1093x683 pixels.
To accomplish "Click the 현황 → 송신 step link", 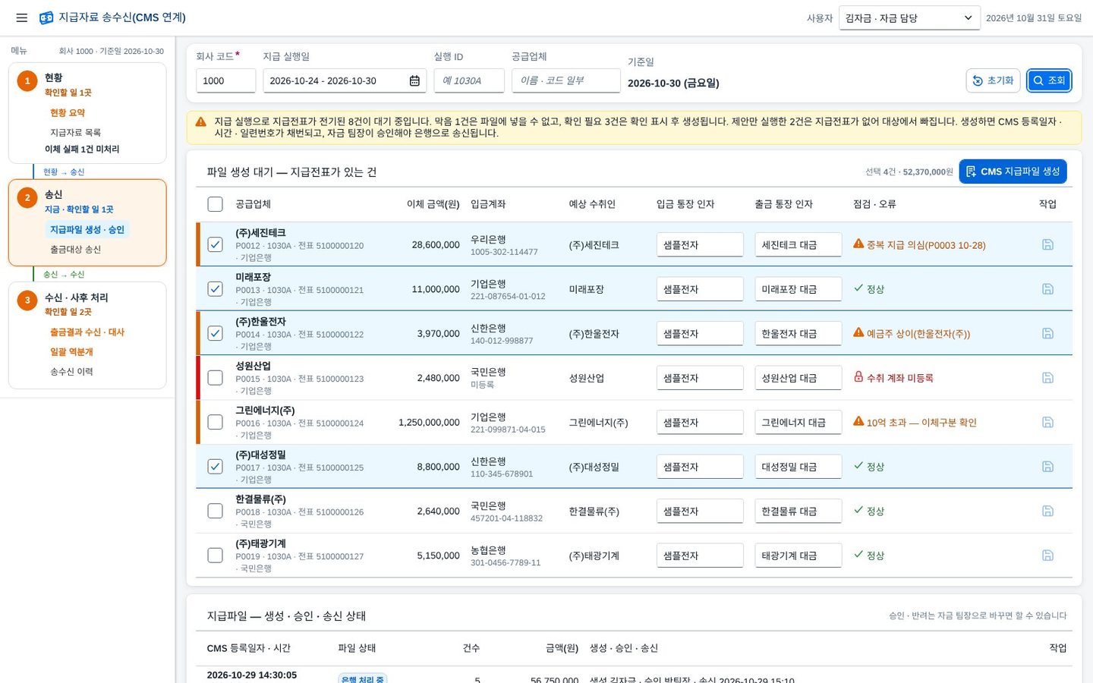I will click(x=64, y=172).
